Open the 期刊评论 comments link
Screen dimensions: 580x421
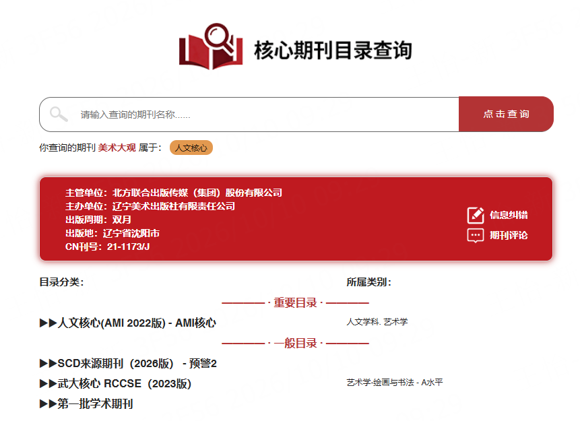(509, 235)
